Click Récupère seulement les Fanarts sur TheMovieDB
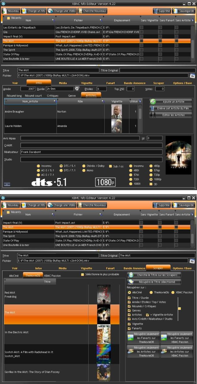The image size is (197, 384). (143, 338)
